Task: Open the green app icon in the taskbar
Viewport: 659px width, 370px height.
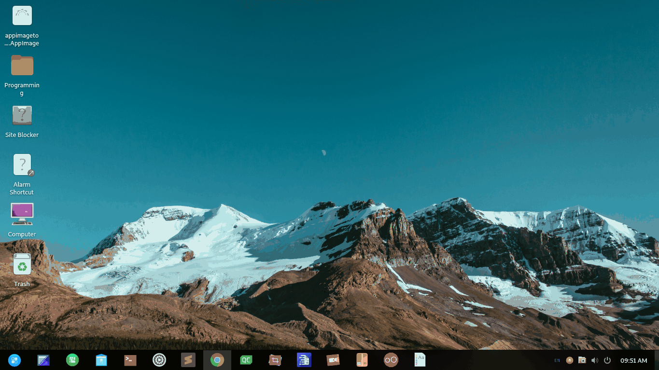Action: [72, 360]
